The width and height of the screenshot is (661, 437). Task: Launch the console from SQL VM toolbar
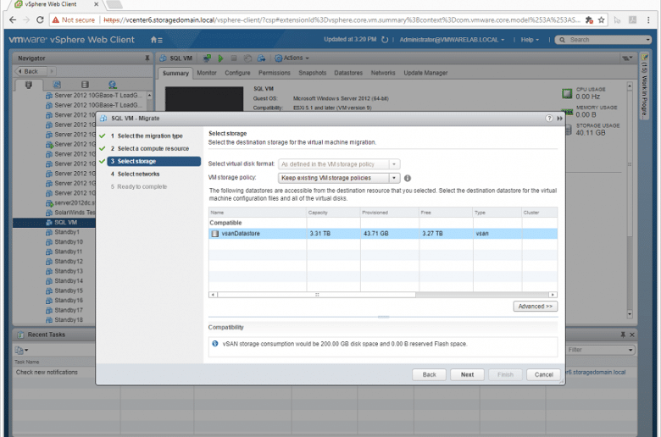pyautogui.click(x=207, y=58)
